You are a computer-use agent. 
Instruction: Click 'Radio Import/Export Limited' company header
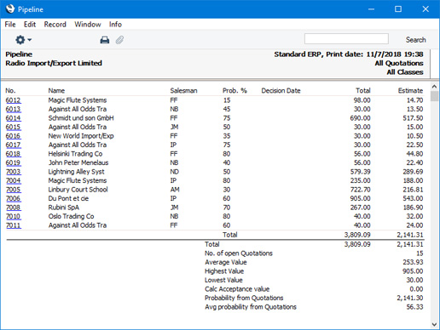point(54,63)
